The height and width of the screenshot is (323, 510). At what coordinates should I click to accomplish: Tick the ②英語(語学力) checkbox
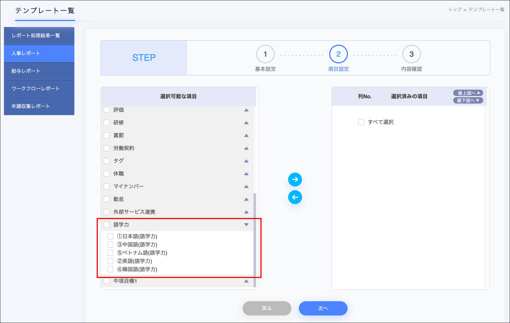[110, 261]
